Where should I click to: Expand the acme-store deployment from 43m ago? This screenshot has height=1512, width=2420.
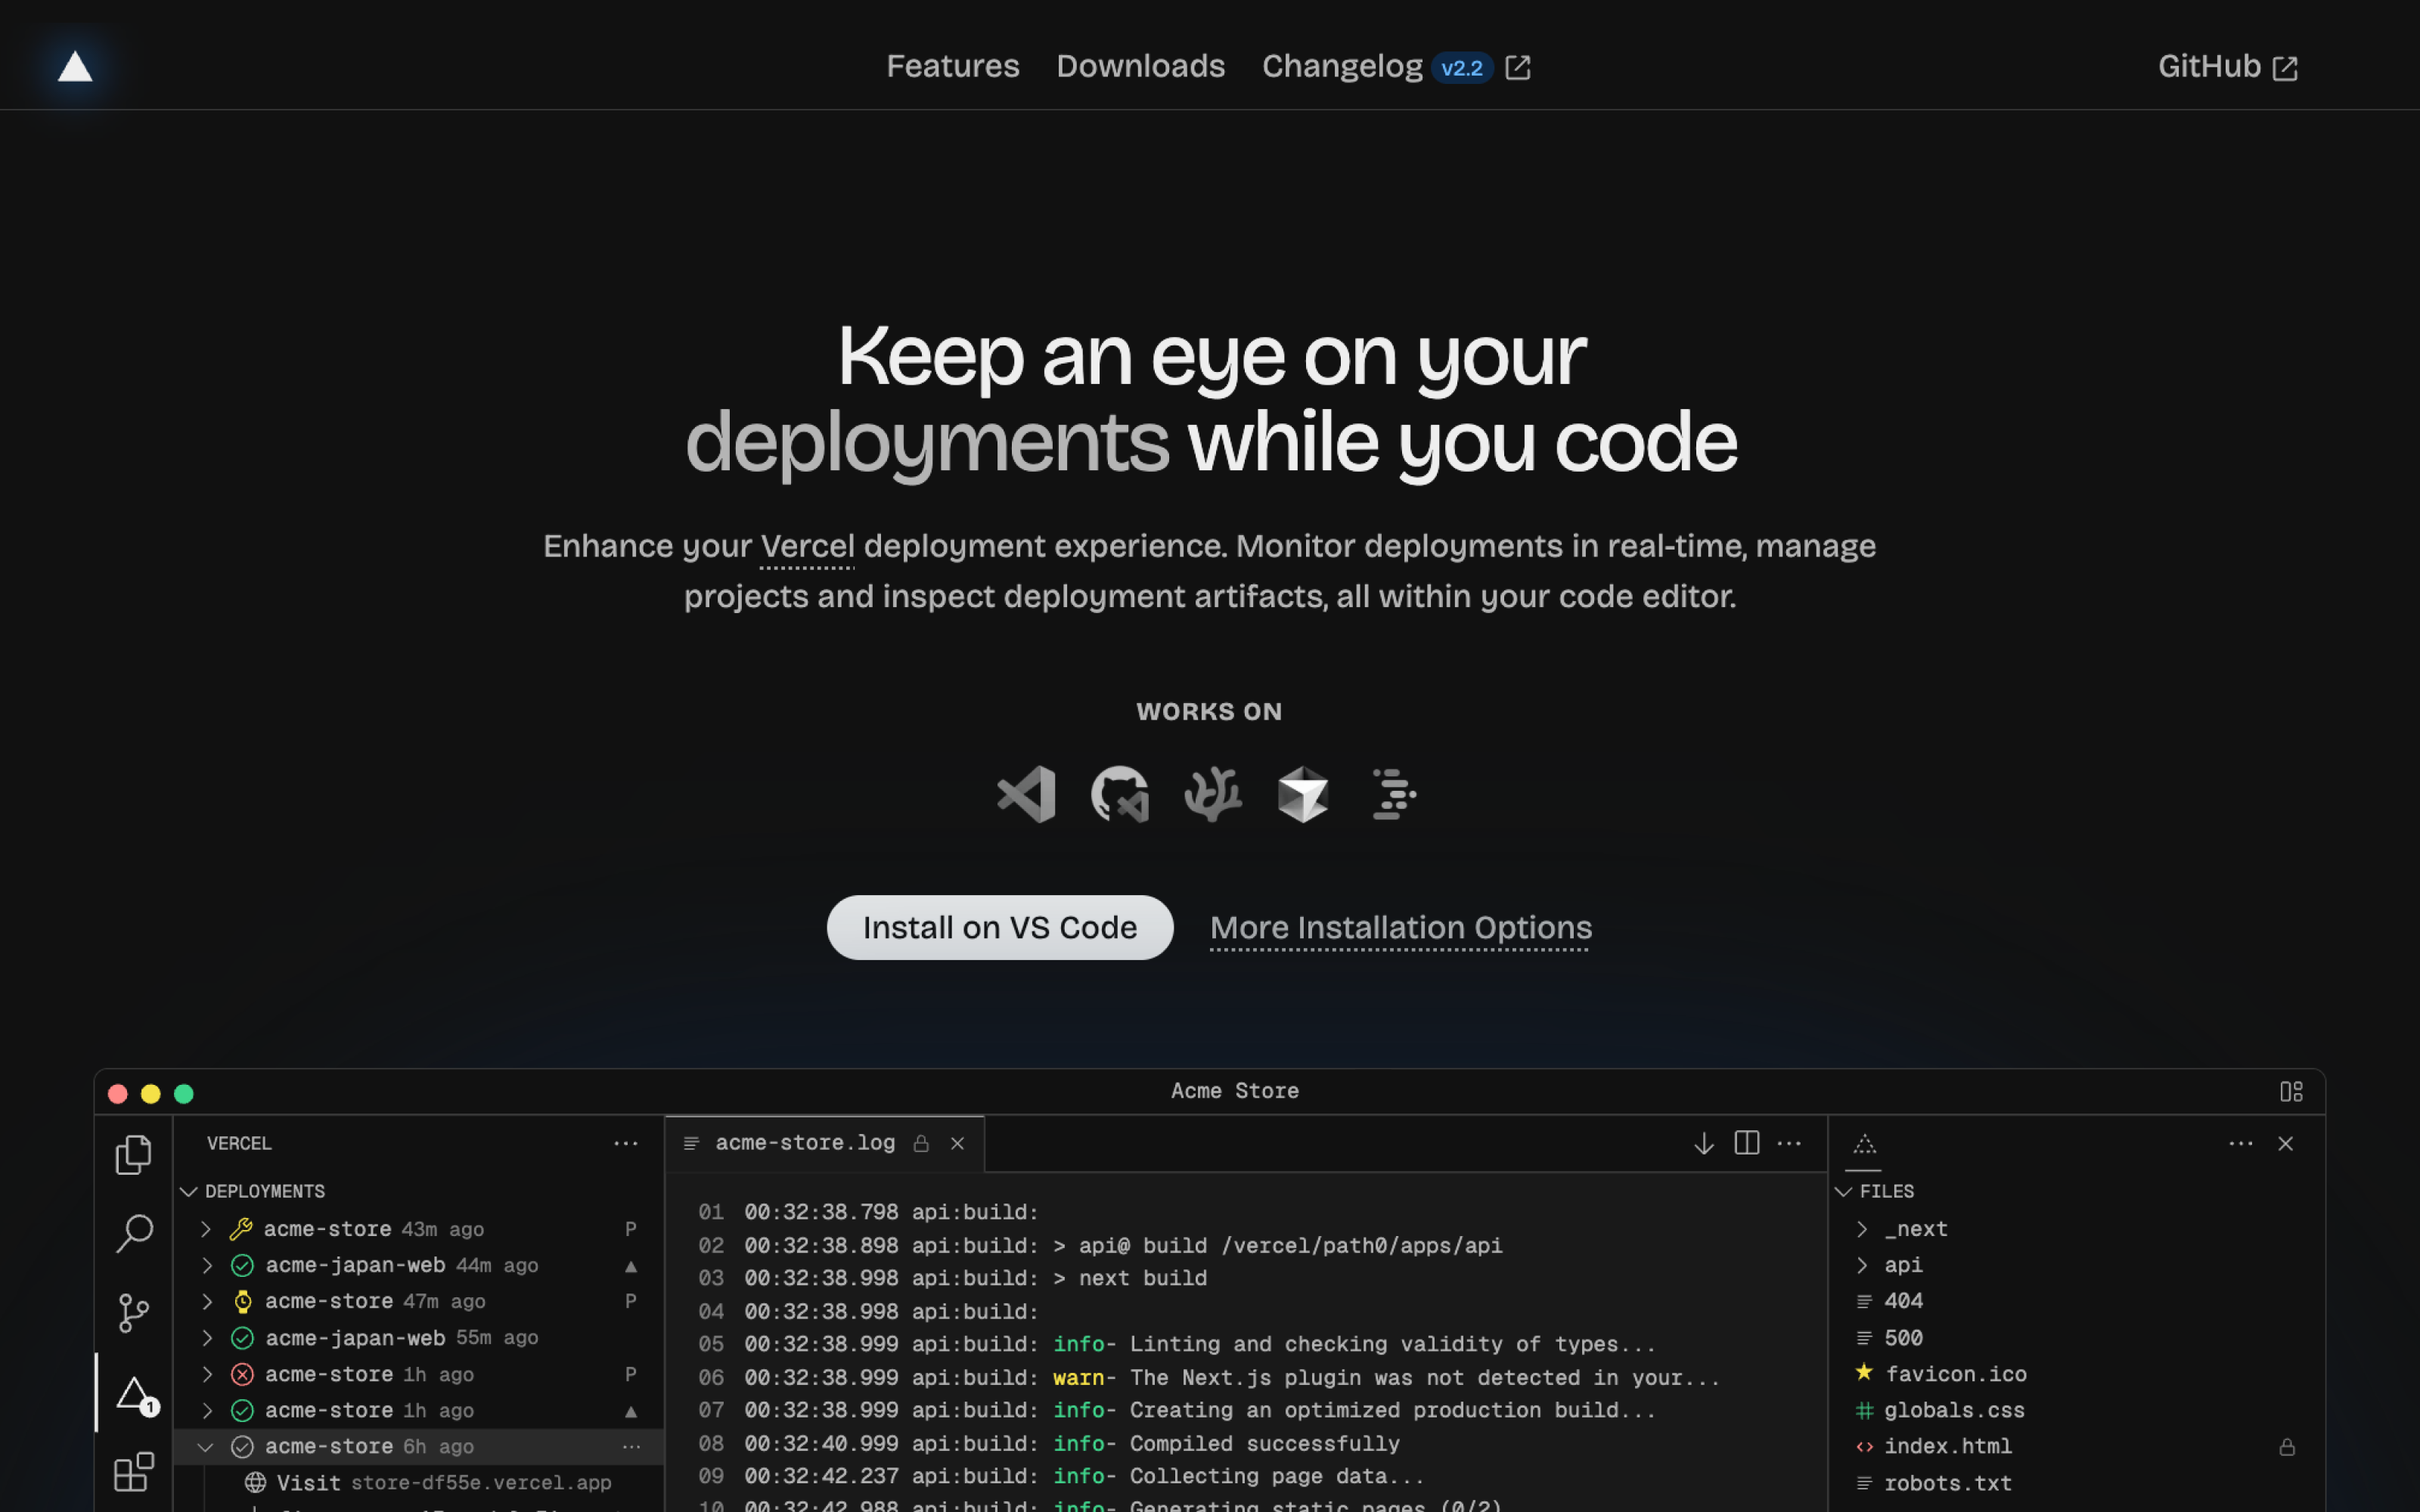(207, 1228)
